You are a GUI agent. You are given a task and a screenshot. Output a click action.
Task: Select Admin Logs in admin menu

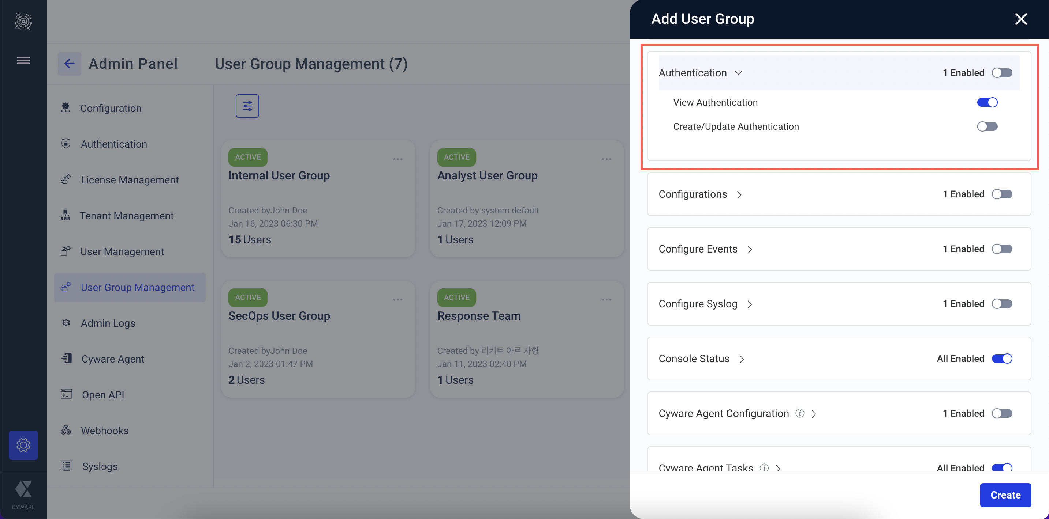108,323
